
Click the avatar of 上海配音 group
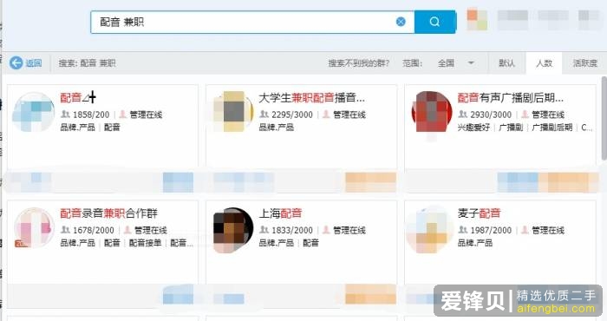click(233, 230)
